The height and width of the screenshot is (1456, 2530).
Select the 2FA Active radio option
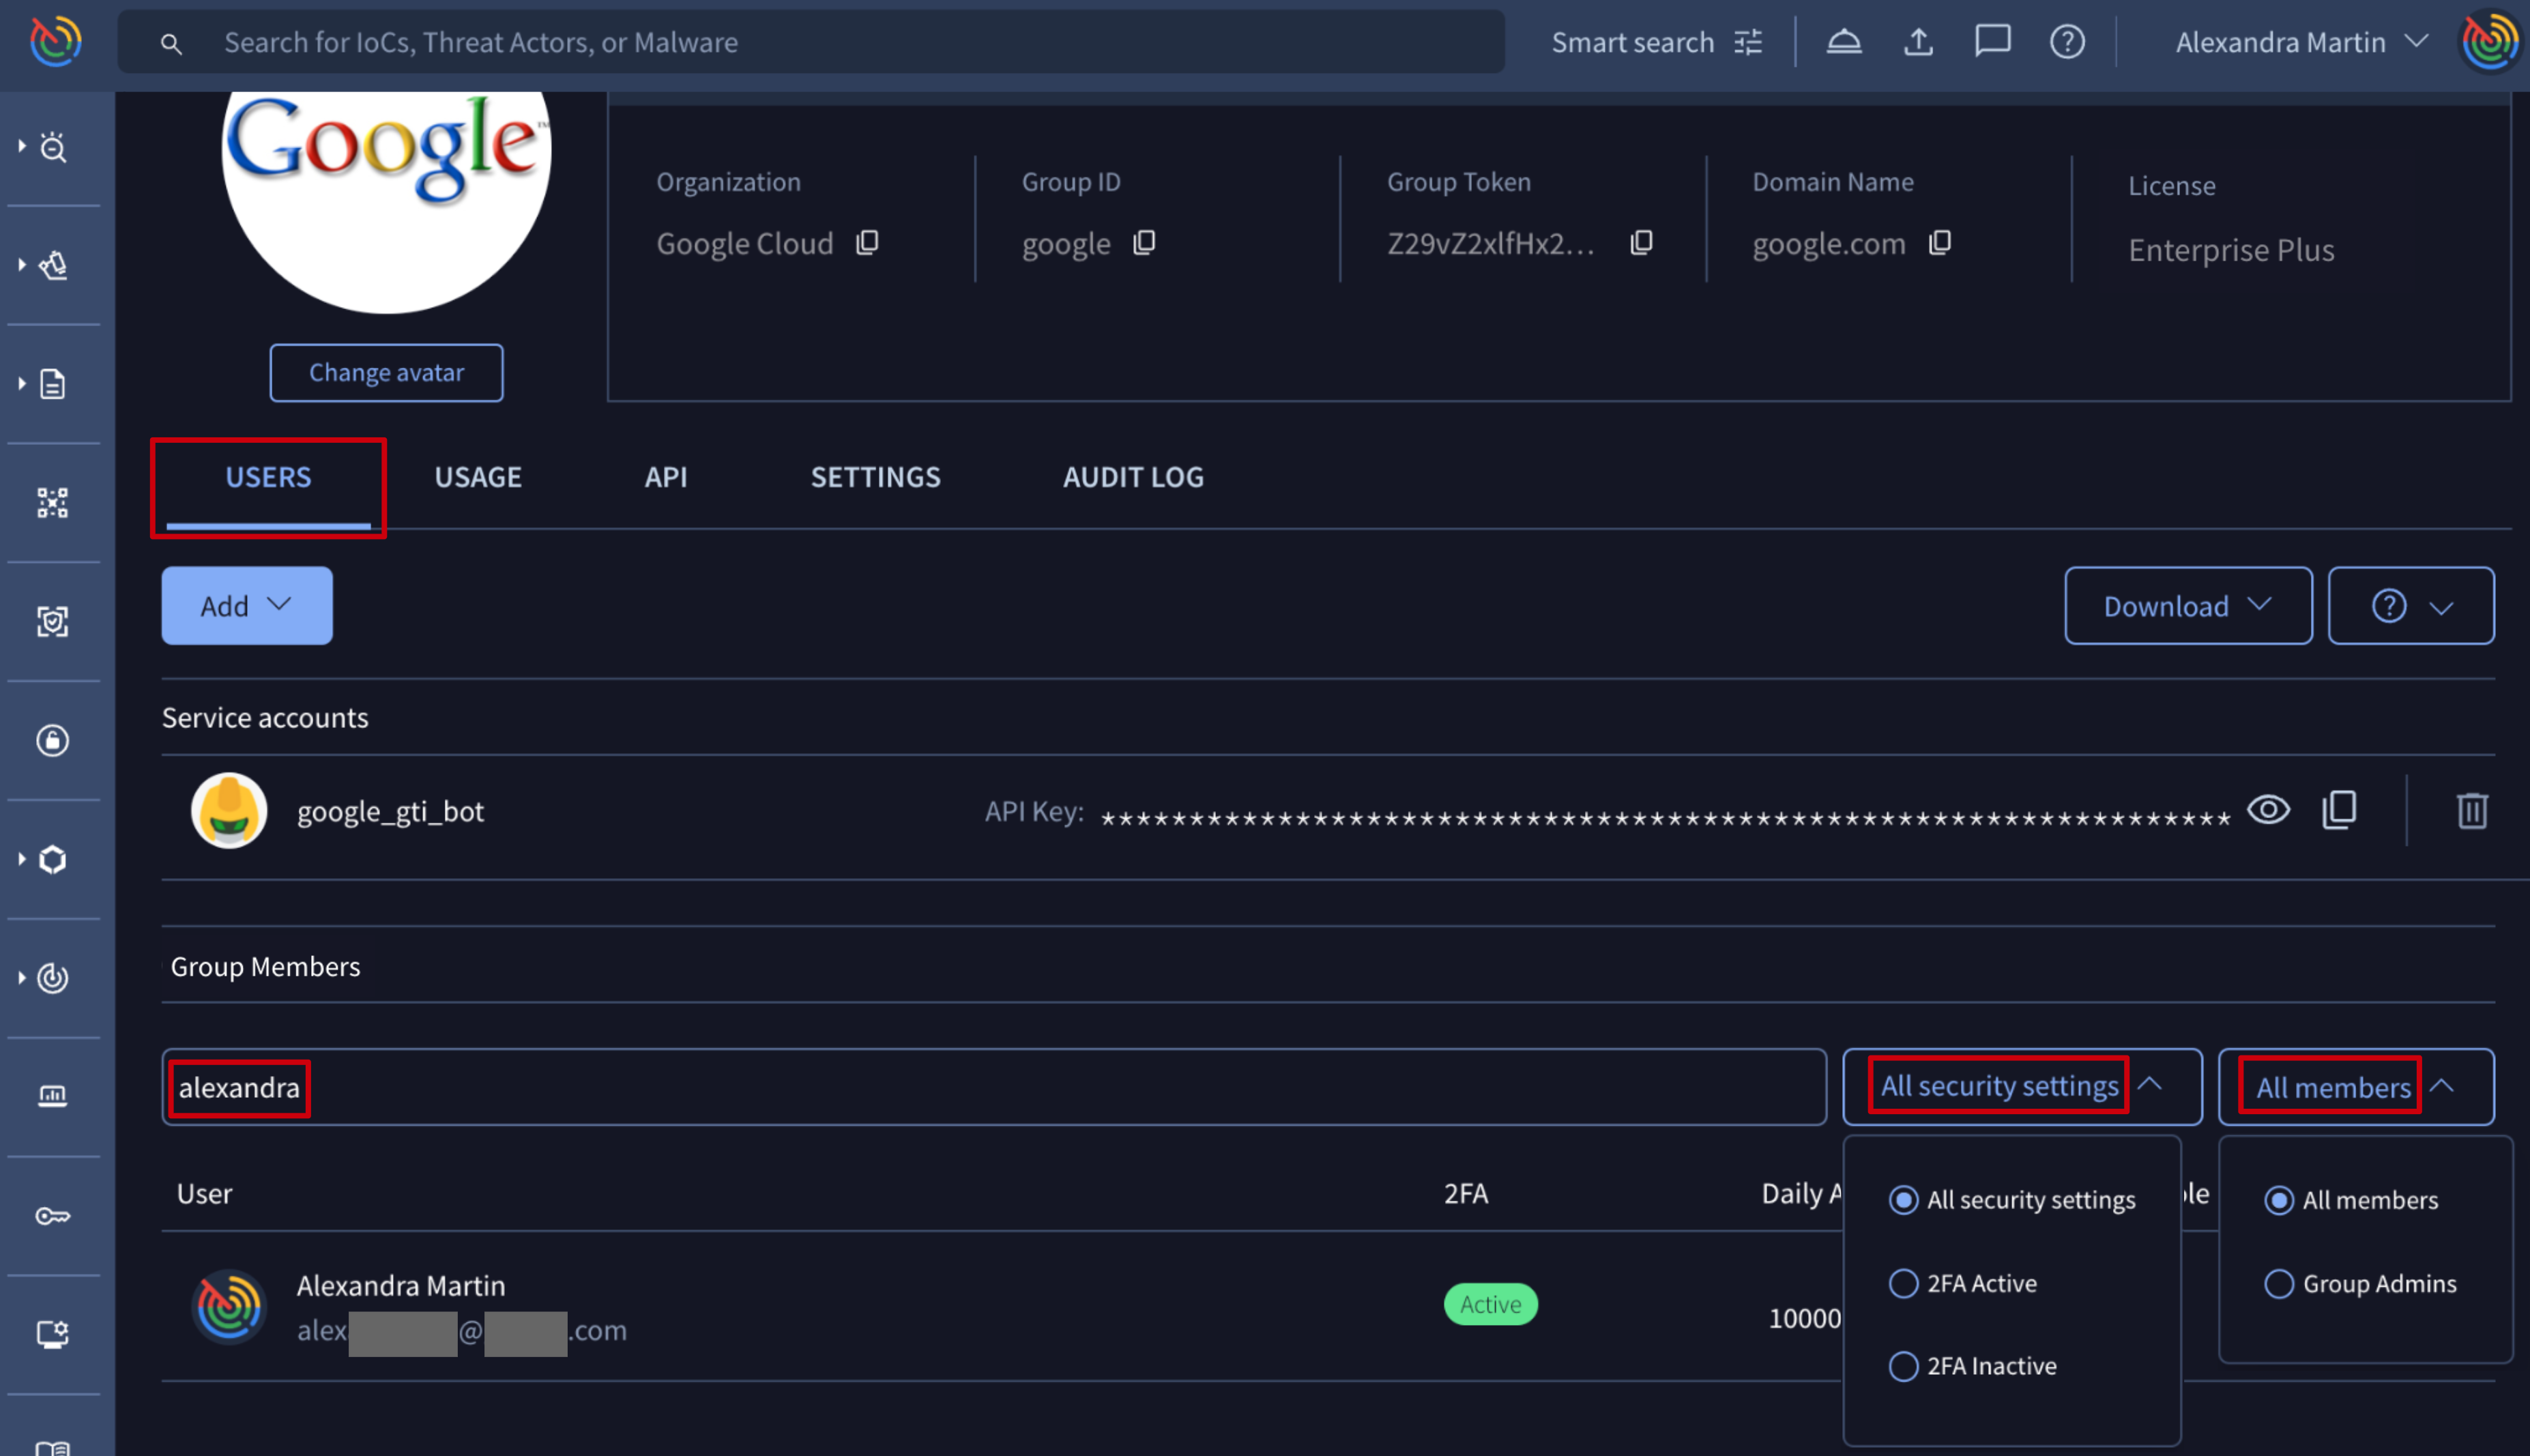coord(1903,1283)
